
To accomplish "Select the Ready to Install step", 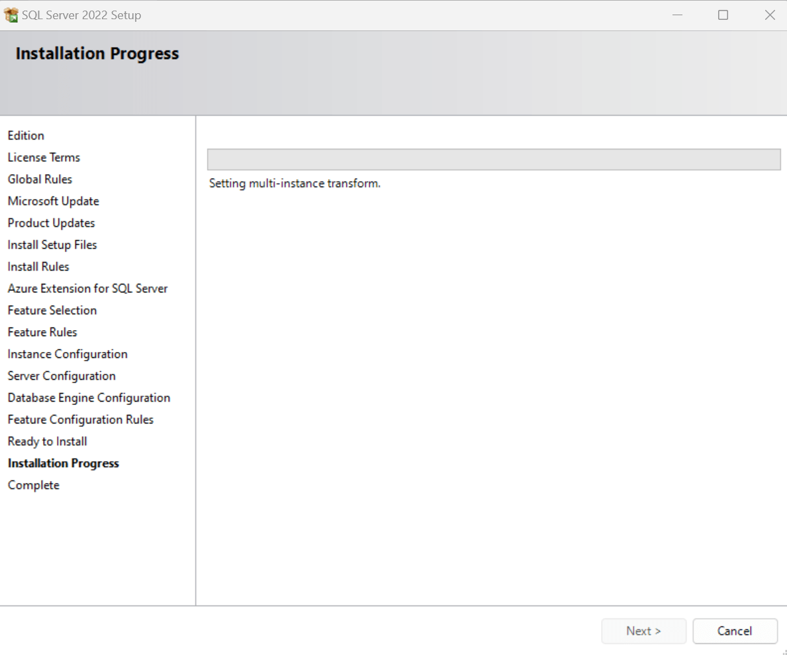I will (x=47, y=441).
